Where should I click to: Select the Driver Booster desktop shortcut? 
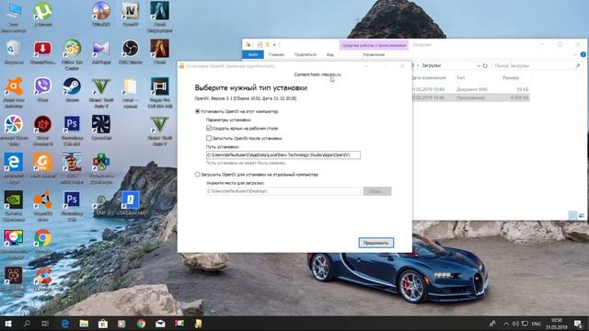point(42,131)
